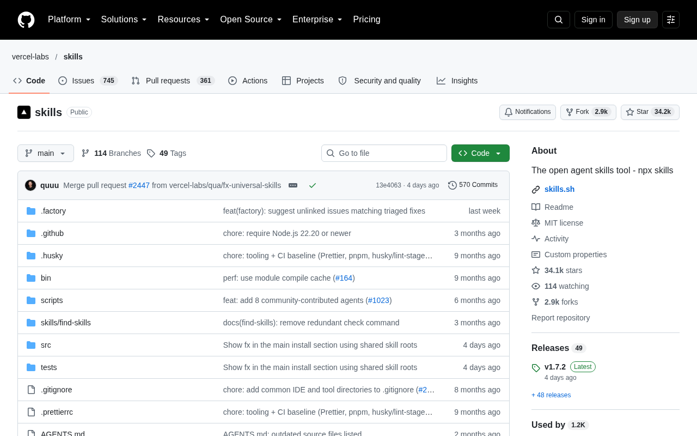Open the Pull requests tab
The width and height of the screenshot is (697, 436).
(x=173, y=81)
